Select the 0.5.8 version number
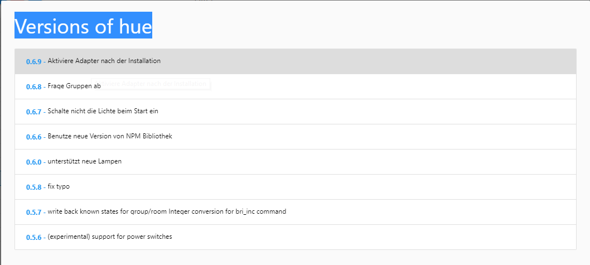The height and width of the screenshot is (265, 590). coord(33,187)
